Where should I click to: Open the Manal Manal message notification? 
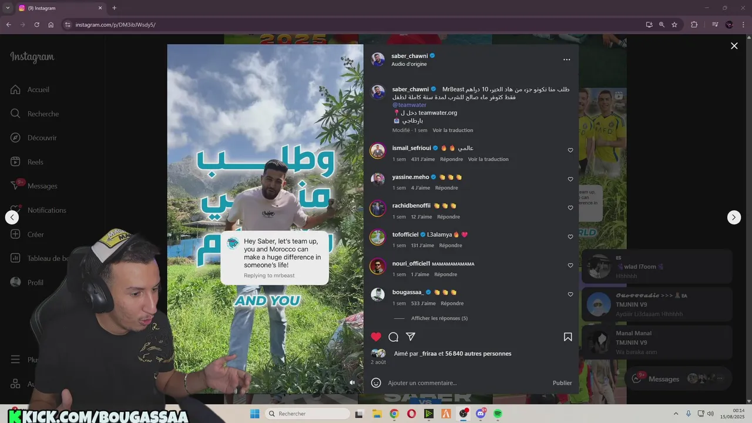click(657, 343)
